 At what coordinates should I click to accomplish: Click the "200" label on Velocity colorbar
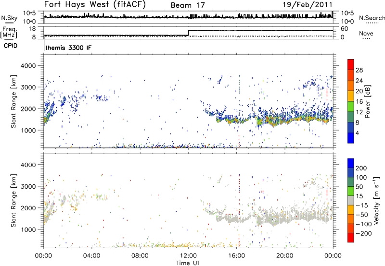[x=361, y=168]
